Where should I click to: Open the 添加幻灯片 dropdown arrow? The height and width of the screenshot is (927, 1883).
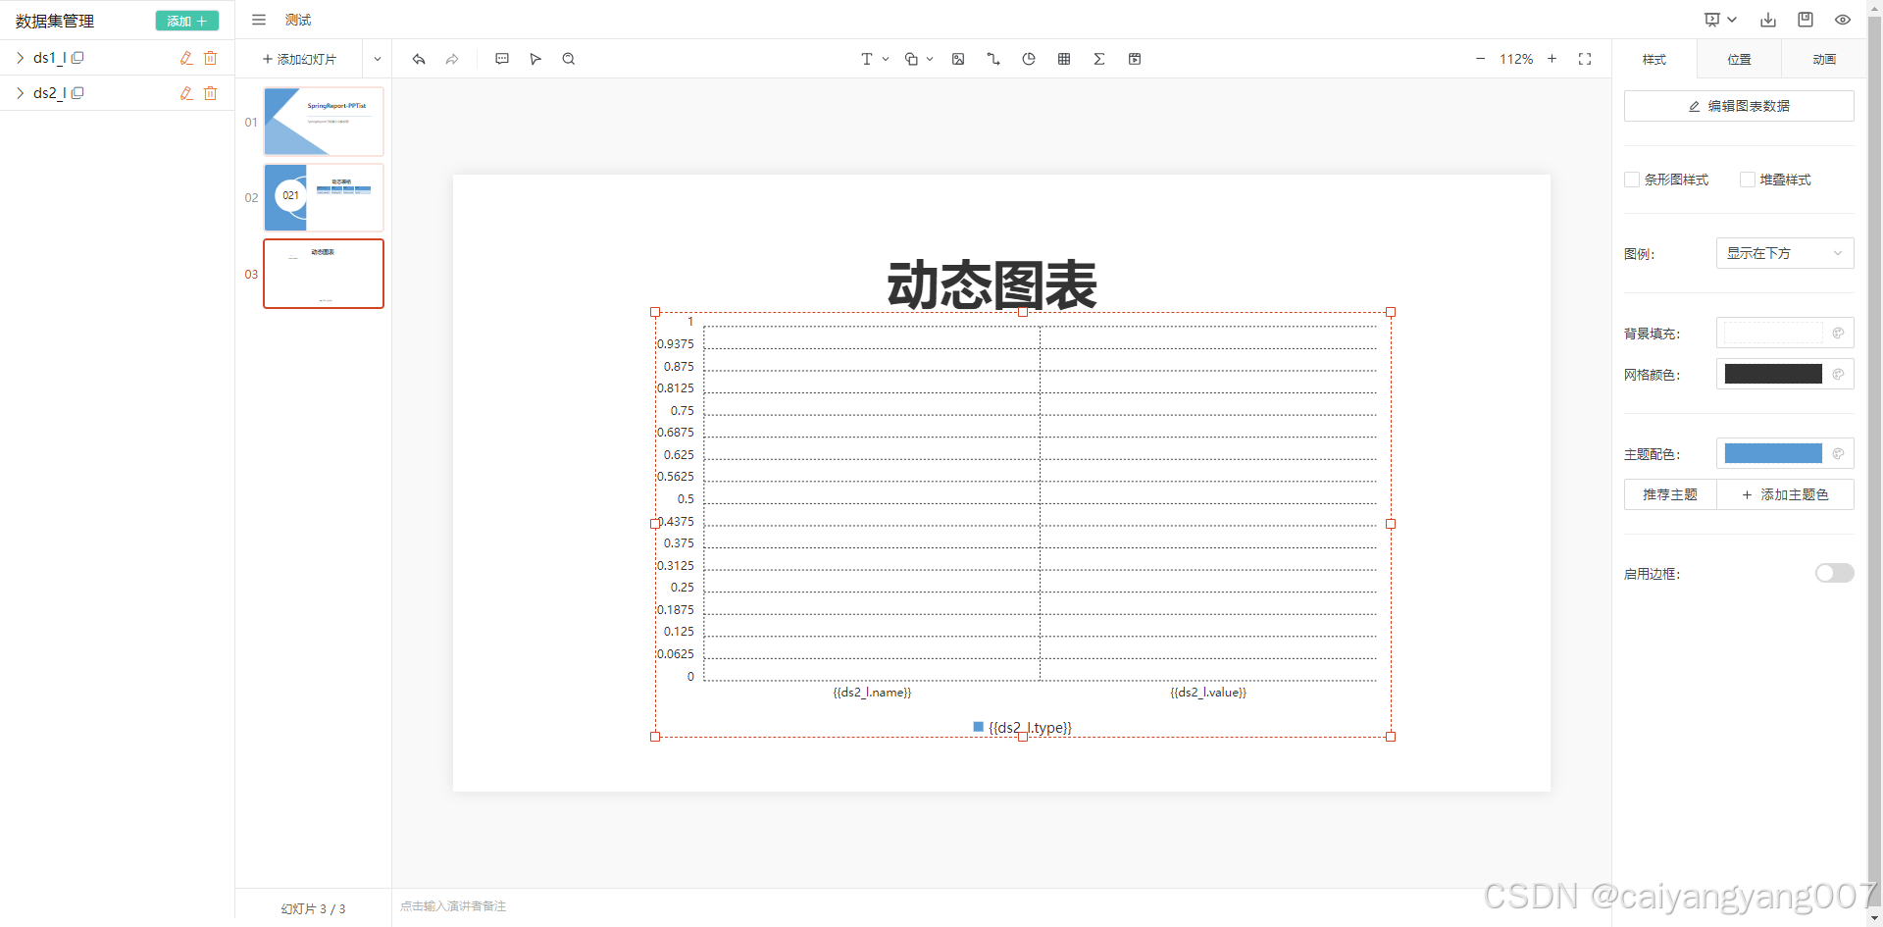pos(377,59)
